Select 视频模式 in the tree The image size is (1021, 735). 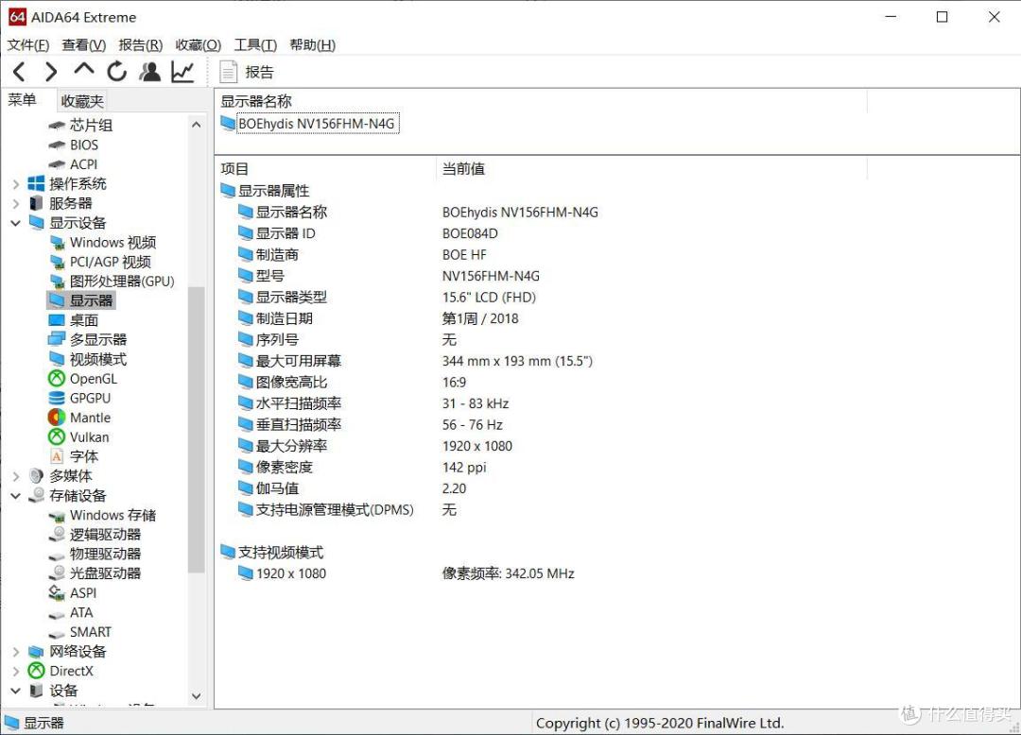click(x=98, y=359)
